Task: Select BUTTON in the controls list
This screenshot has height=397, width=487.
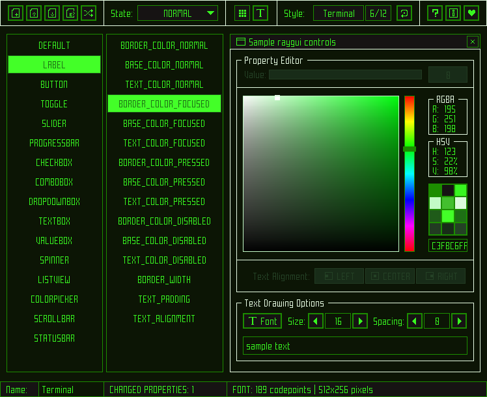Action: [54, 85]
